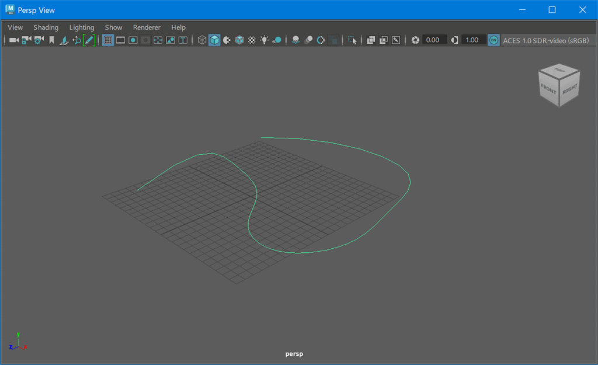Screen dimensions: 598x365
Task: Click the Image Plane icon
Action: coord(64,40)
